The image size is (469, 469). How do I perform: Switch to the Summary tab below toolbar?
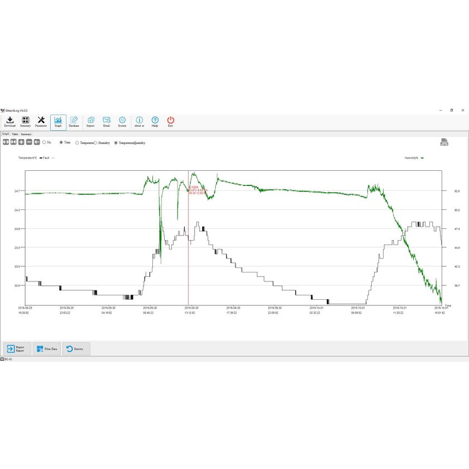click(x=26, y=134)
